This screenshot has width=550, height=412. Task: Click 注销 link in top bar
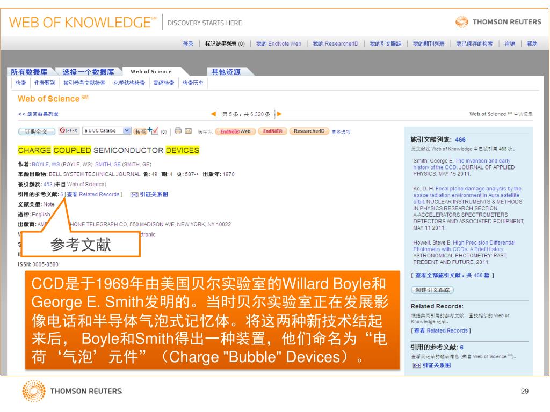point(510,44)
